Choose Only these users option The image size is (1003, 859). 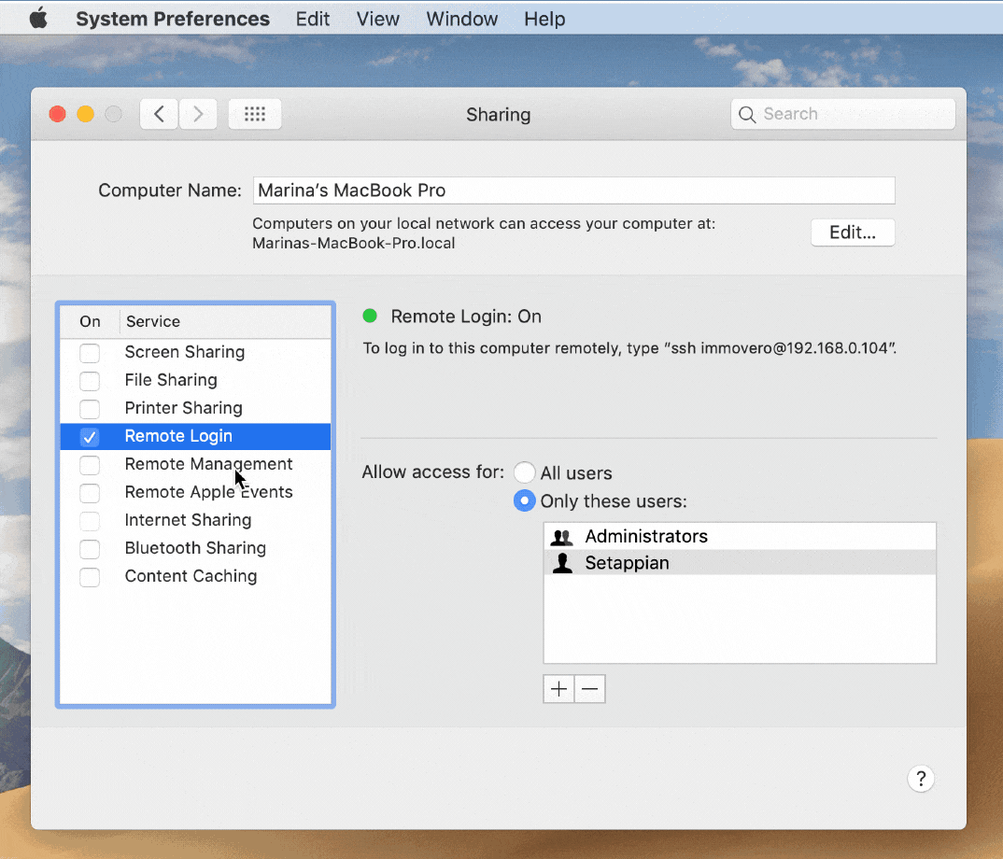(525, 501)
